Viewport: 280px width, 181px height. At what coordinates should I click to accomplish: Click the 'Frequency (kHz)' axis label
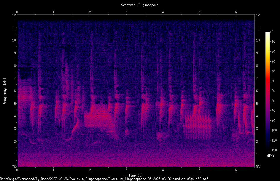coord(5,91)
